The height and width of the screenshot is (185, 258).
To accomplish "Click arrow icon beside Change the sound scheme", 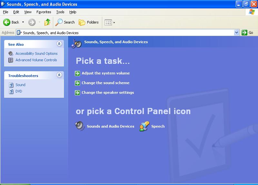I will click(x=77, y=83).
